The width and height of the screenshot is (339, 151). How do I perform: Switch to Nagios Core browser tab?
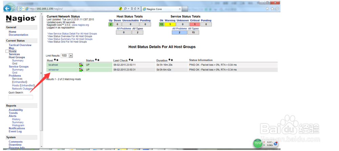(x=161, y=9)
